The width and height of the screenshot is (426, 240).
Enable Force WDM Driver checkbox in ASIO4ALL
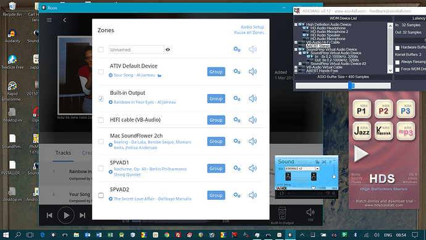point(397,70)
